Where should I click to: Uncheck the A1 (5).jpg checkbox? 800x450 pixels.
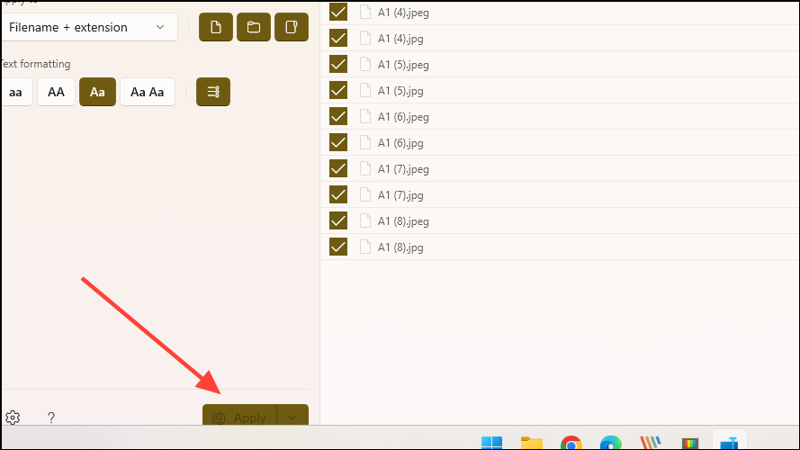tap(338, 90)
